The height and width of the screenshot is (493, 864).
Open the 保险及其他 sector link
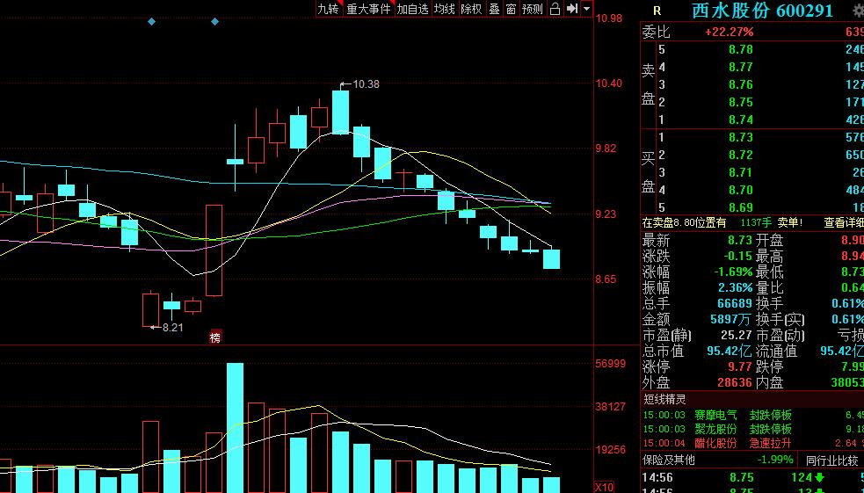click(668, 460)
